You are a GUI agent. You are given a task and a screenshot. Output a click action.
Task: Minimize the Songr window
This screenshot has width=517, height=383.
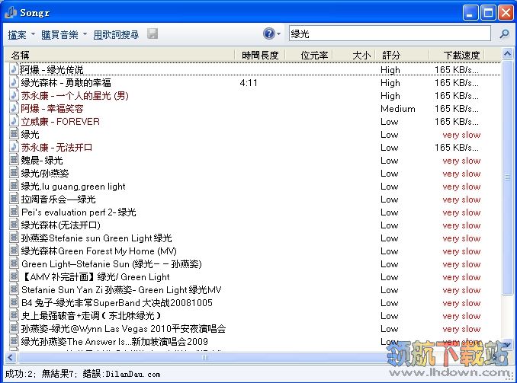[470, 13]
